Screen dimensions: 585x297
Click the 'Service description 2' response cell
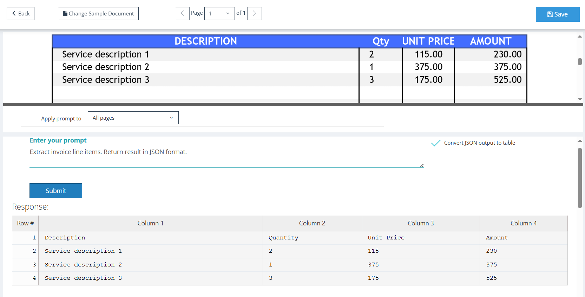click(151, 265)
